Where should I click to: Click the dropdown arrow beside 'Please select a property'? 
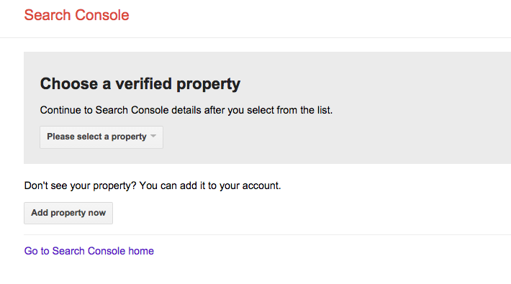(153, 136)
